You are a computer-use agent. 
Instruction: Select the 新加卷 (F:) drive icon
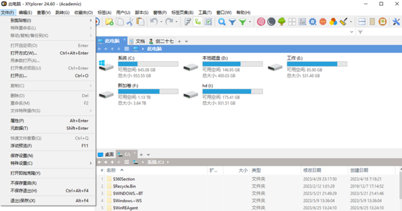106,95
